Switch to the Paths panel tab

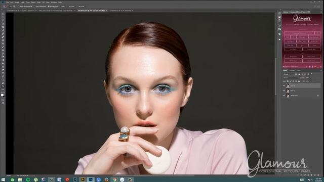pyautogui.click(x=299, y=71)
